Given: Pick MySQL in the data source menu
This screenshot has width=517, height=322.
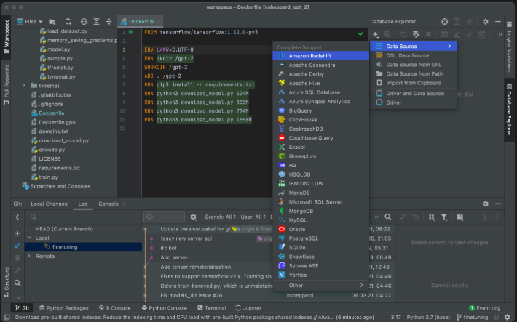Looking at the screenshot, I should 321,220.
